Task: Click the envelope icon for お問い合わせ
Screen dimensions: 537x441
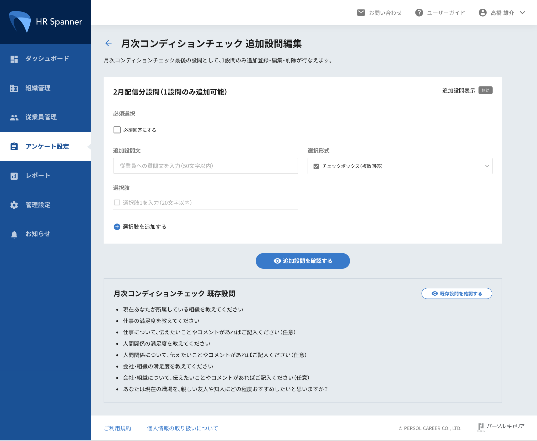Action: coord(361,13)
